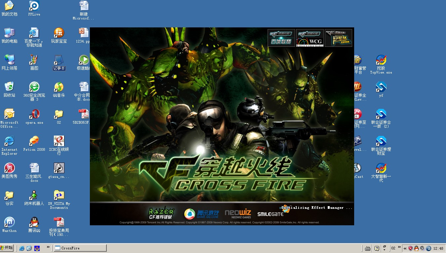The height and width of the screenshot is (253, 446).
Task: Select the 我的电脑 desktop icon
Action: tap(9, 36)
